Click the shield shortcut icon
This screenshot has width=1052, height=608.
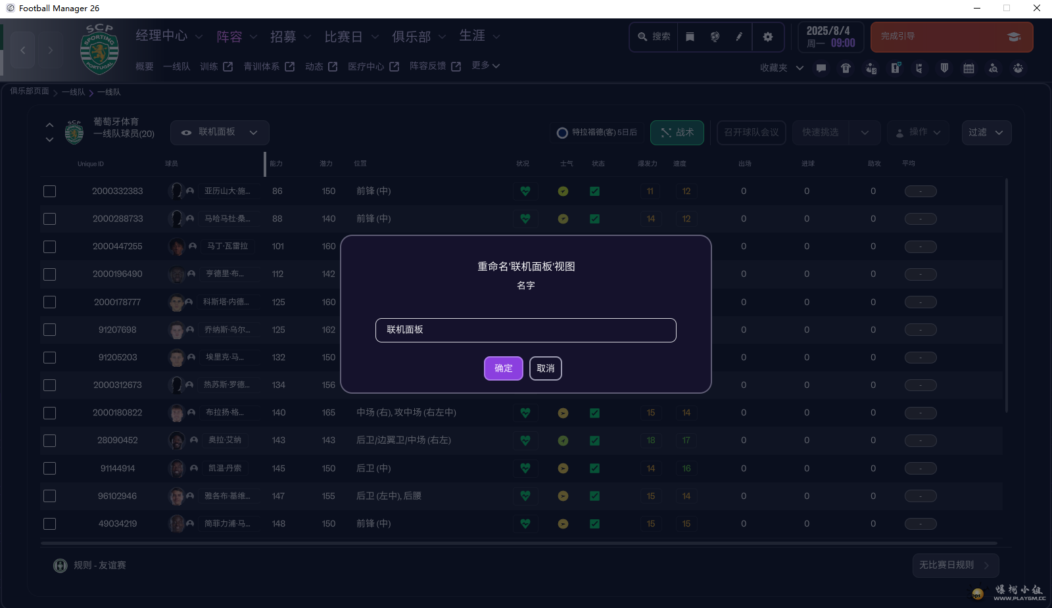tap(944, 68)
